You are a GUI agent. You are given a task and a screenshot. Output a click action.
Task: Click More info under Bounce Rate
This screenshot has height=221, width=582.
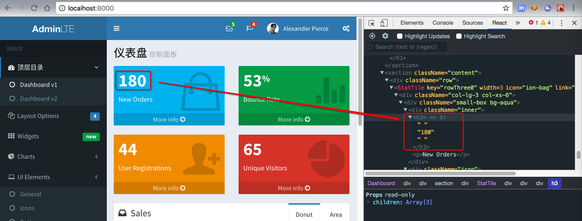[x=294, y=119]
